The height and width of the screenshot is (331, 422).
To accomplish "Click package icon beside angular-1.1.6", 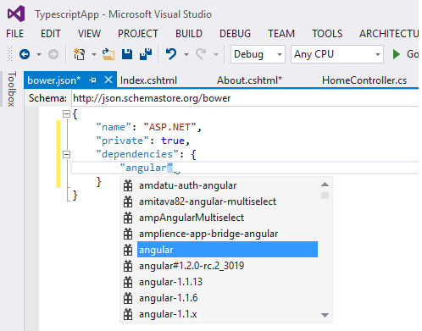I will tap(128, 298).
